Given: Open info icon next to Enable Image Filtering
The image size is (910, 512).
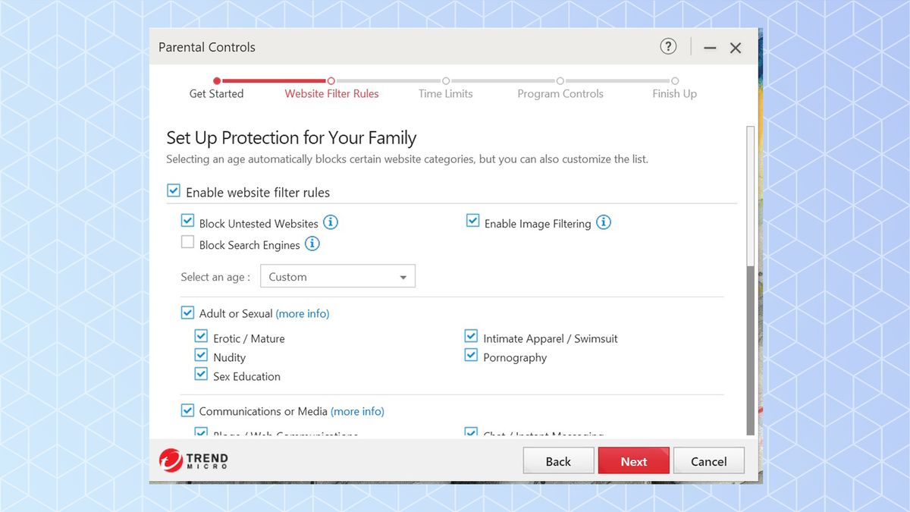Looking at the screenshot, I should click(604, 223).
